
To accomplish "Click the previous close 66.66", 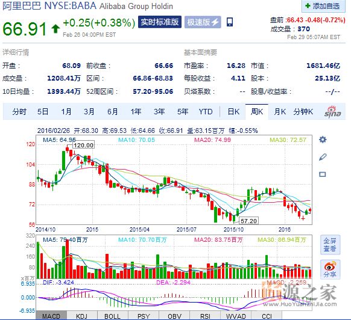I will (x=164, y=66).
